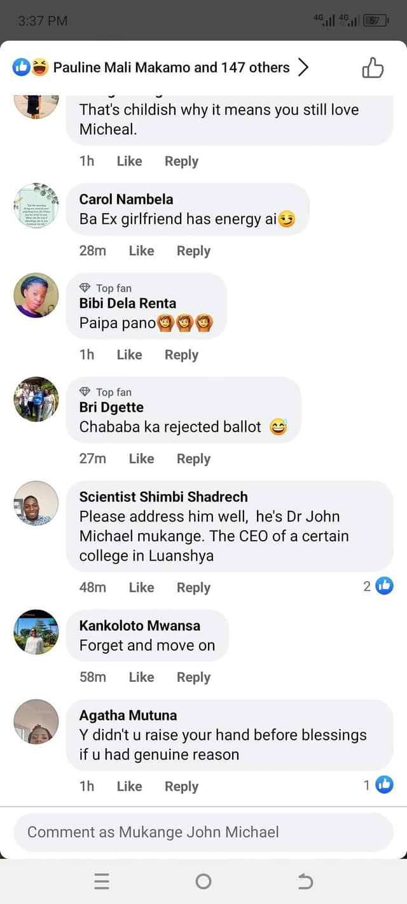The image size is (407, 904).
Task: View Pauline Mali Makamo and 147 others reactions
Action: (171, 67)
